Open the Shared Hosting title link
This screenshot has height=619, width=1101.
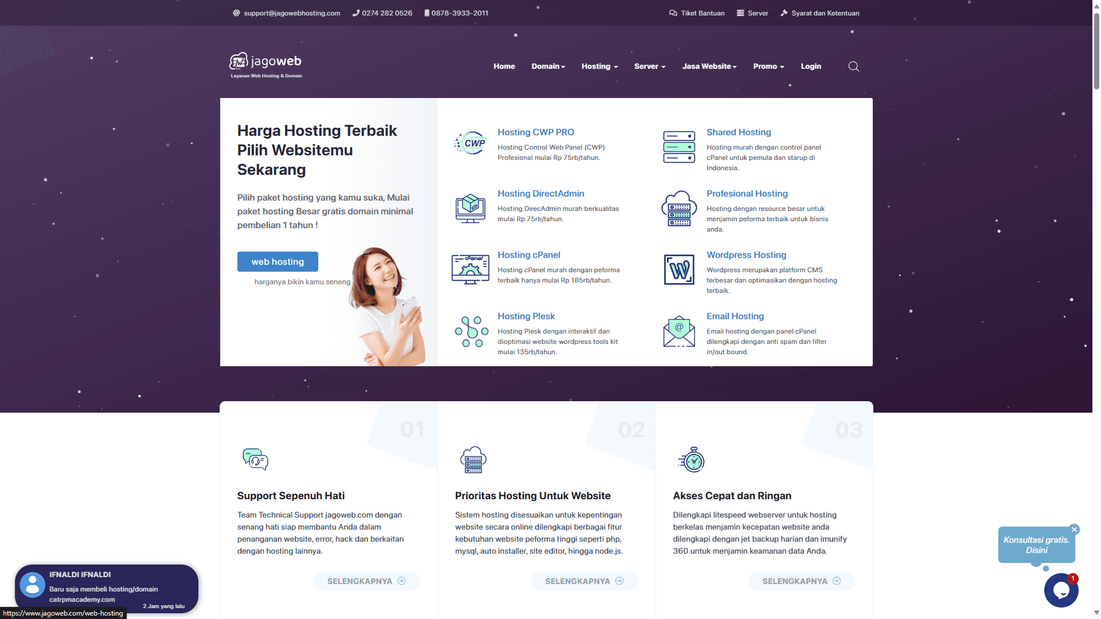point(739,132)
